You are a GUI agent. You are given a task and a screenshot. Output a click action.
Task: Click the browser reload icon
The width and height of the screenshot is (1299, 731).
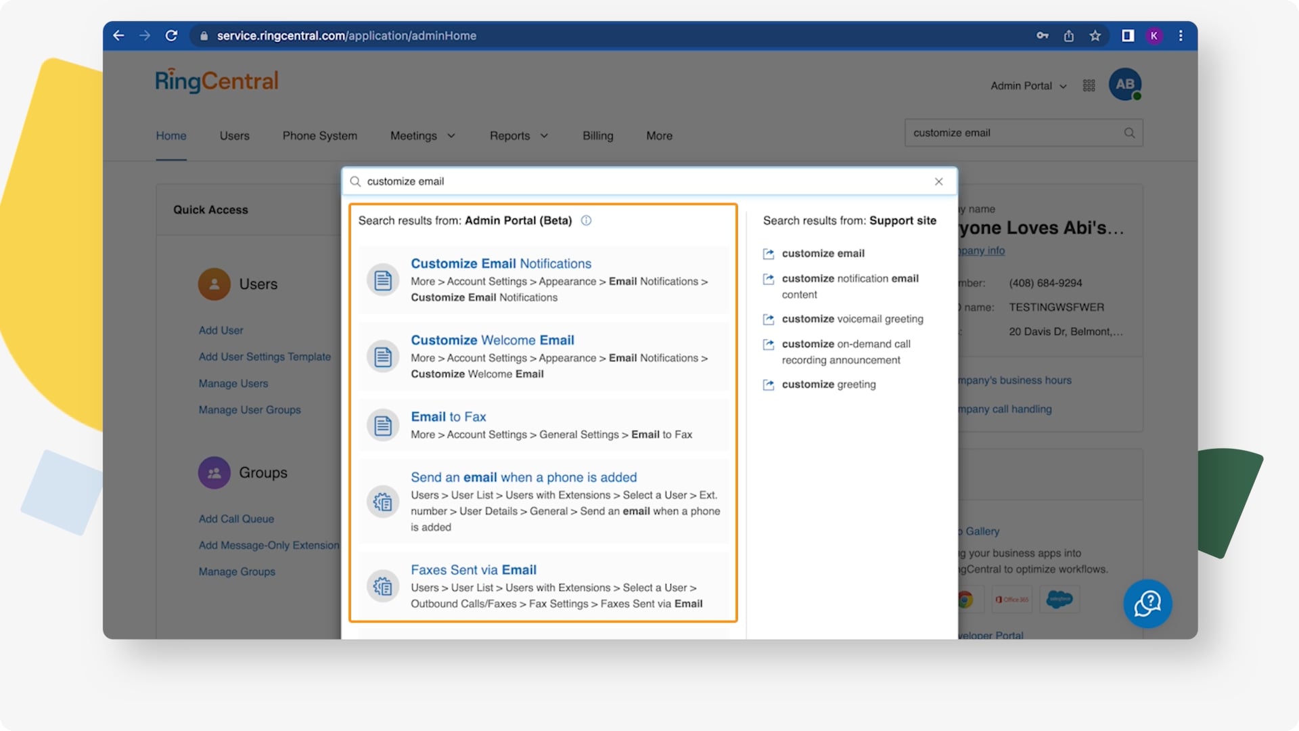pos(171,35)
